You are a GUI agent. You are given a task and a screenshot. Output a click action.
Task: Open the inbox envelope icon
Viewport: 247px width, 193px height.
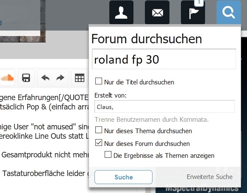click(x=157, y=12)
